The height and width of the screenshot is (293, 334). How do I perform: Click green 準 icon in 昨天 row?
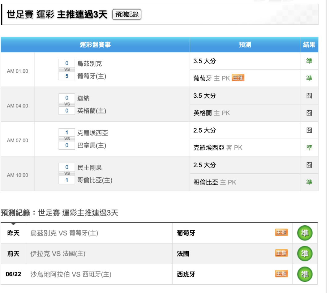point(305,233)
